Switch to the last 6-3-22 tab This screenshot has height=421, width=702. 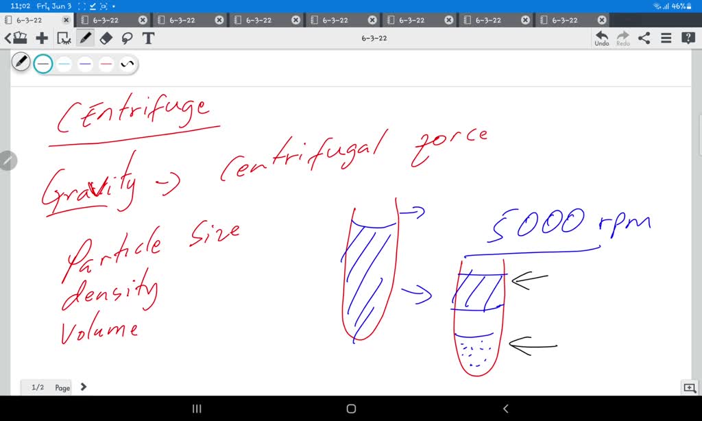(x=565, y=20)
